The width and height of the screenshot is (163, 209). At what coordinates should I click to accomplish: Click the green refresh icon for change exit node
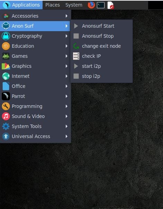(76, 46)
